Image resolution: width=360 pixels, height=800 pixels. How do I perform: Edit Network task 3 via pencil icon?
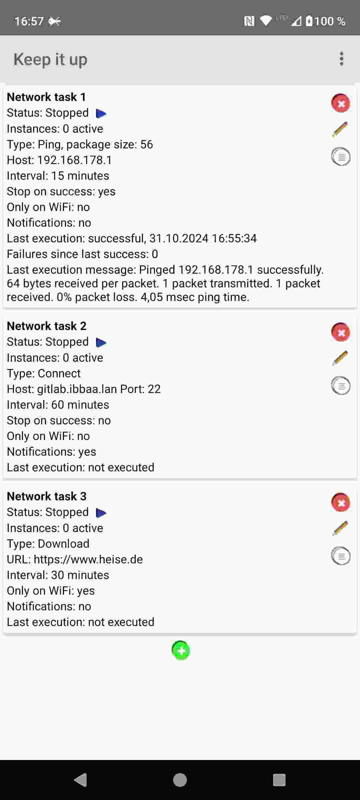coord(340,529)
